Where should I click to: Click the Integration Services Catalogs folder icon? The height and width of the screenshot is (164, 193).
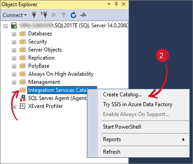click(23, 90)
